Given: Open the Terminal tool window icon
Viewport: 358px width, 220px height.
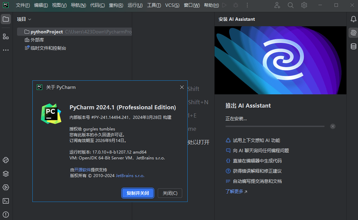Looking at the screenshot, I should click(5, 201).
